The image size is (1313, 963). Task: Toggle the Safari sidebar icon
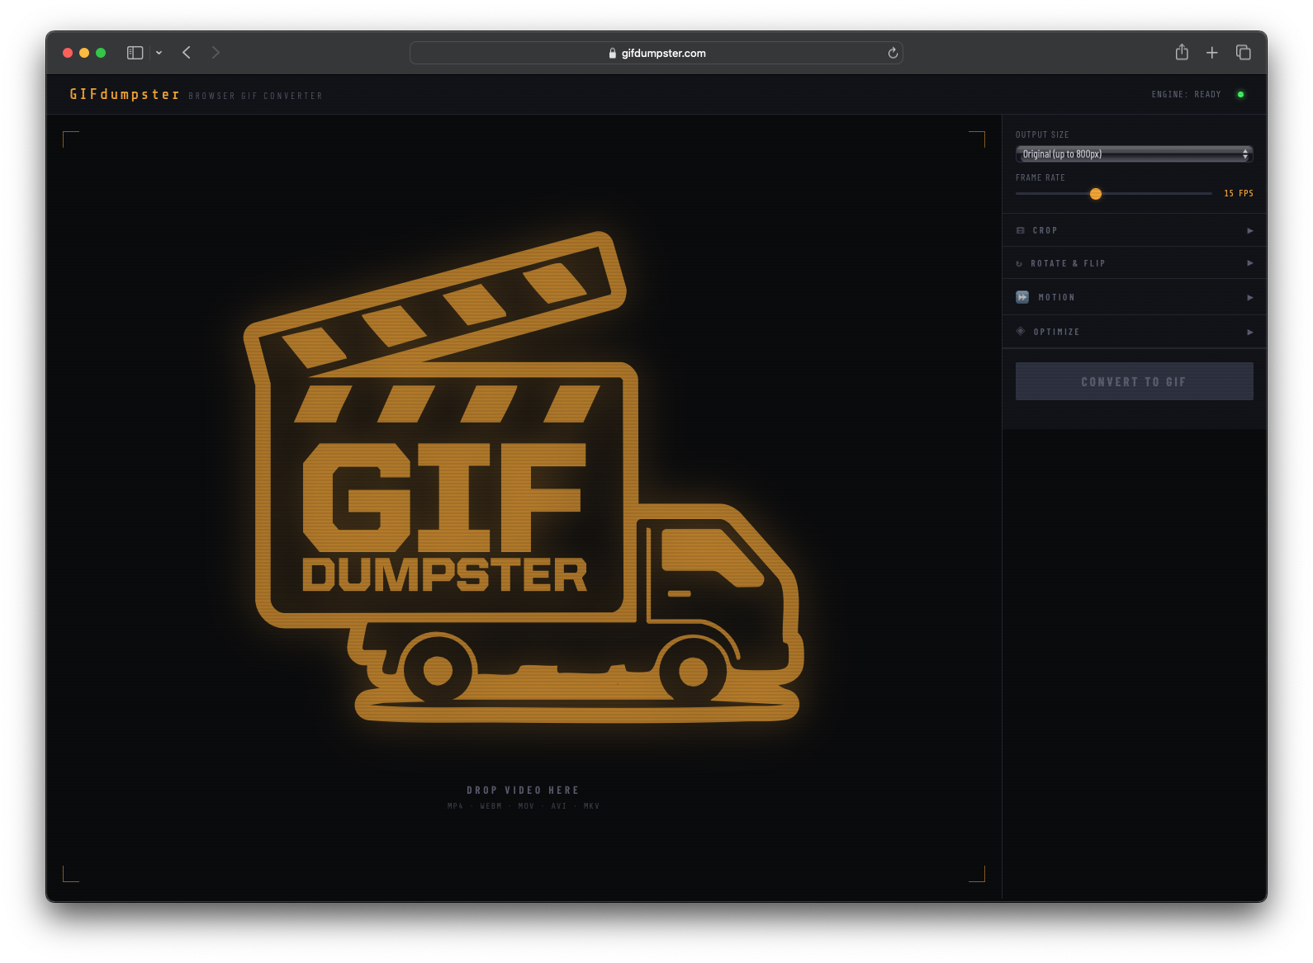135,53
